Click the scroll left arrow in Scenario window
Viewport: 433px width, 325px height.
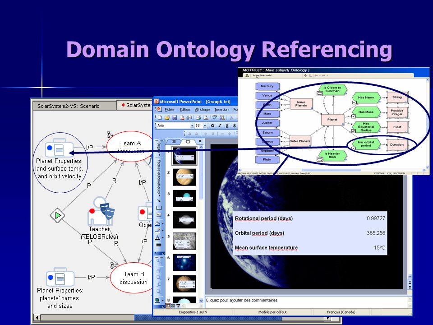37,317
